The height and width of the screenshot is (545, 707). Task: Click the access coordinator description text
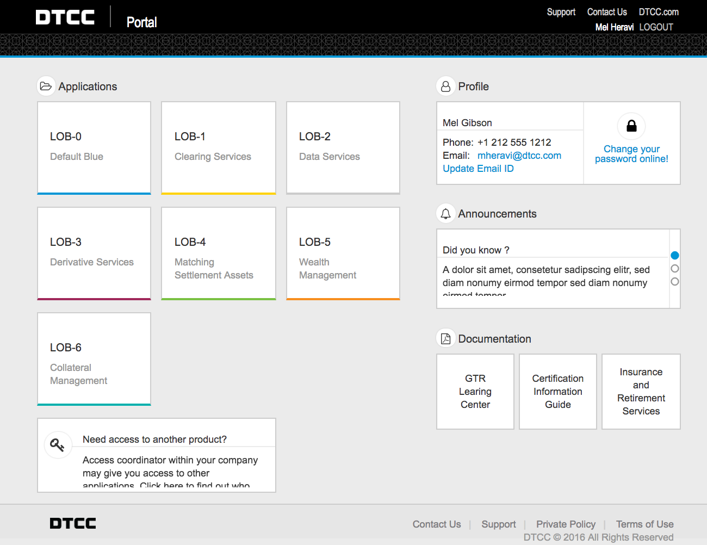(170, 472)
